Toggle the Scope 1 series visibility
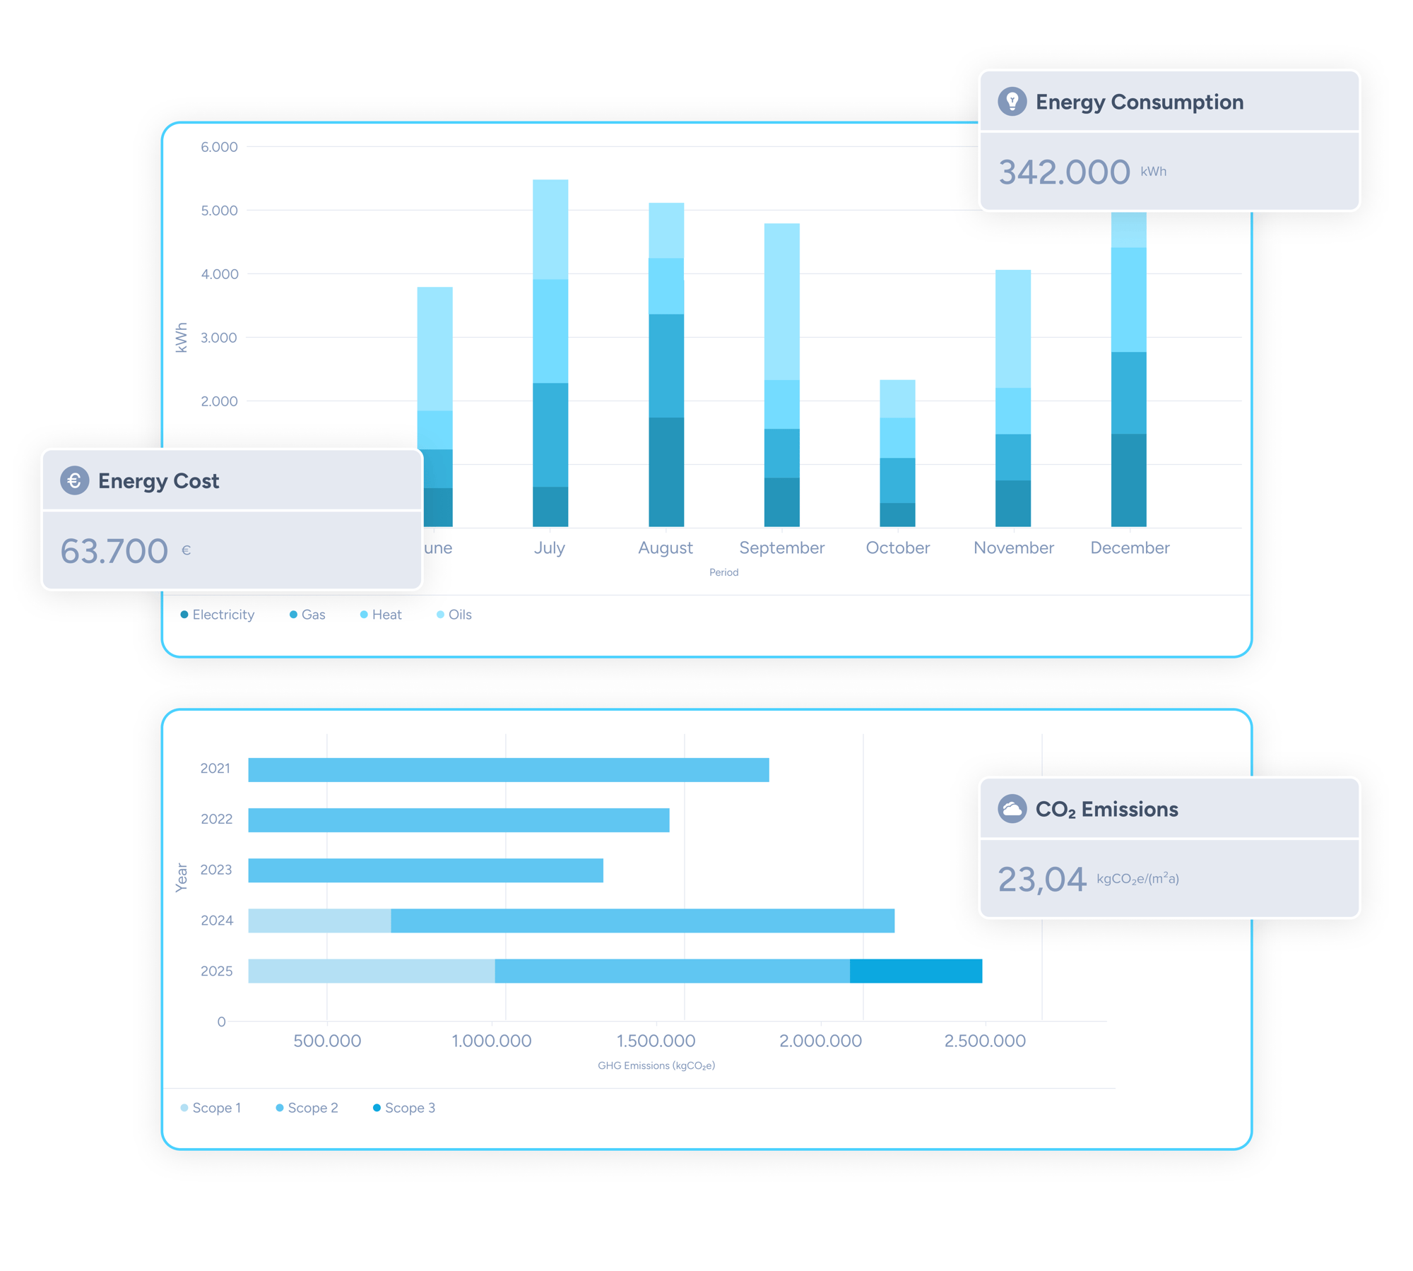This screenshot has height=1271, width=1413. [x=184, y=1107]
